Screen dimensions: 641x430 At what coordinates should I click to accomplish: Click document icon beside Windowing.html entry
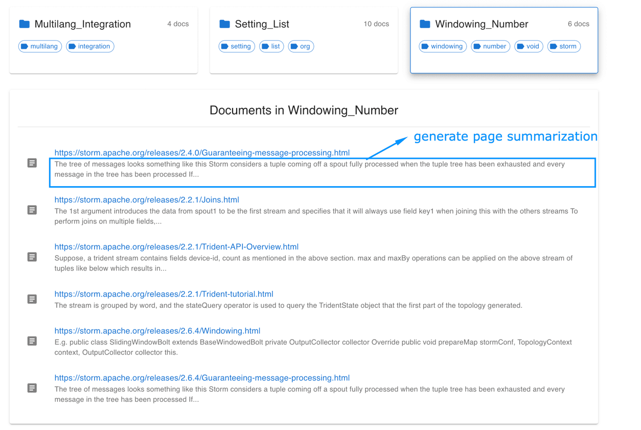(x=32, y=341)
